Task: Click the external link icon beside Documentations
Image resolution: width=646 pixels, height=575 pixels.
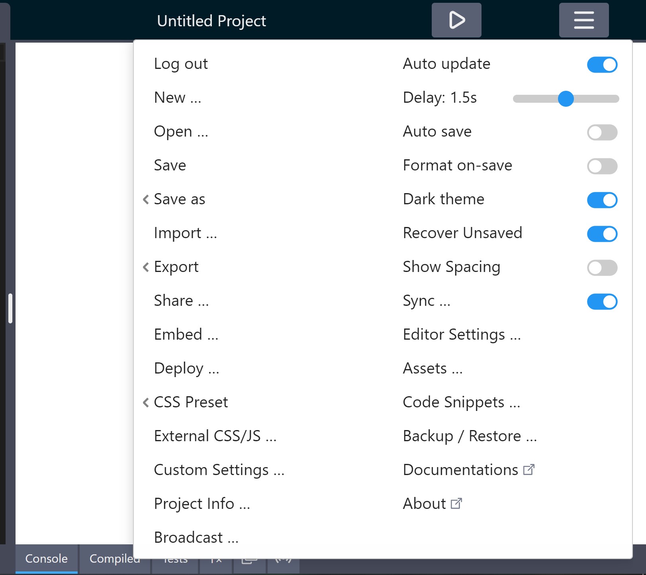Action: (x=529, y=469)
